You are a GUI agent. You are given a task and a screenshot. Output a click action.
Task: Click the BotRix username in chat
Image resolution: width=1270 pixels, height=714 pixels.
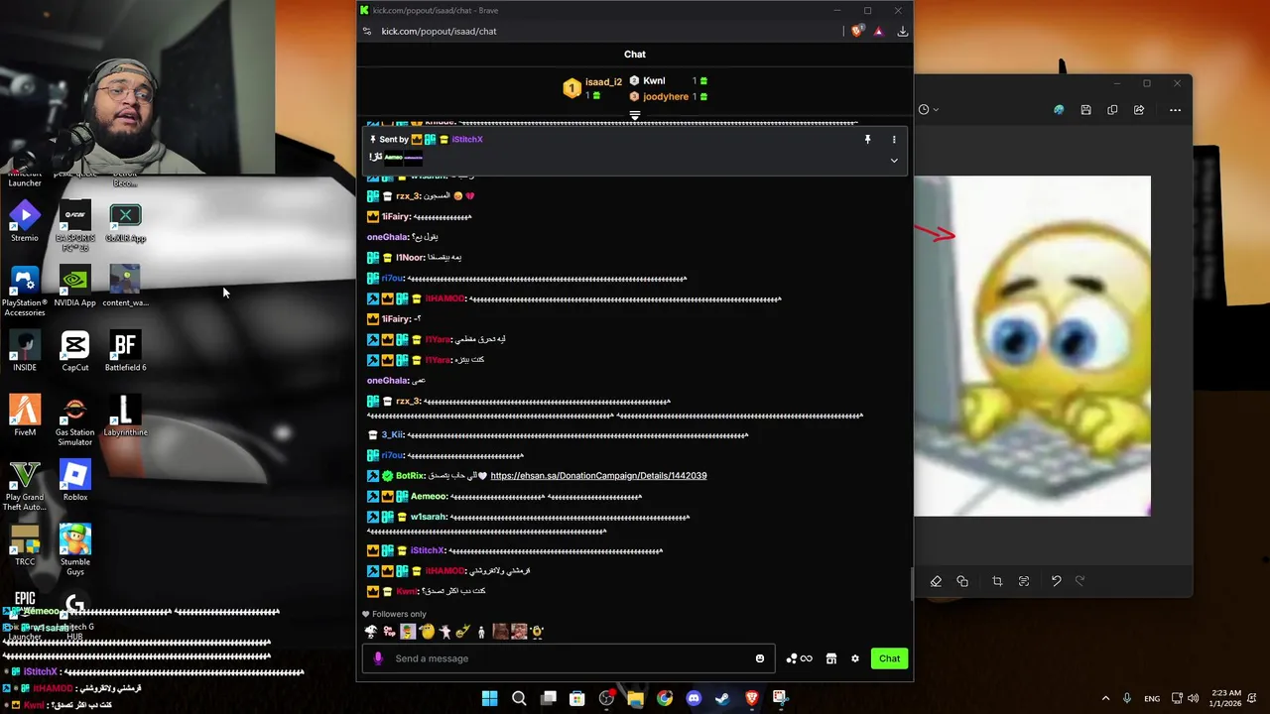pos(410,476)
